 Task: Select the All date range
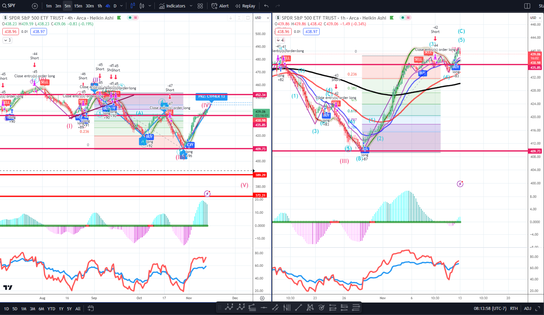pyautogui.click(x=78, y=309)
